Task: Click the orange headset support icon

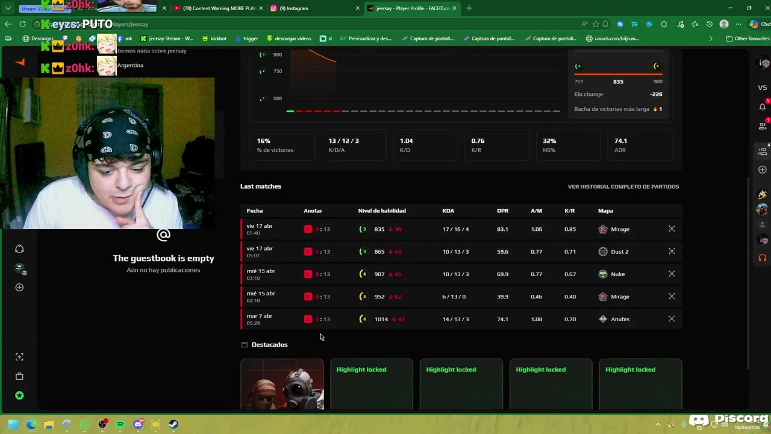Action: (763, 257)
